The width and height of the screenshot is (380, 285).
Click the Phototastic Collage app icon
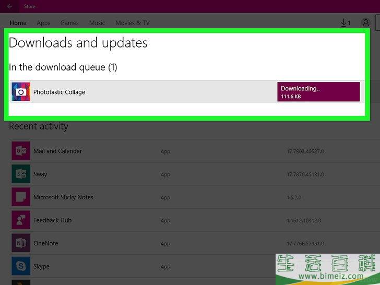click(x=21, y=92)
